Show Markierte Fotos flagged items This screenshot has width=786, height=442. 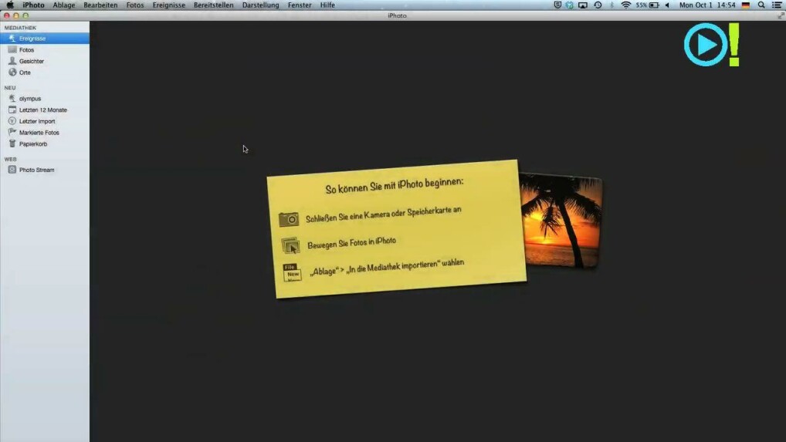pyautogui.click(x=39, y=133)
